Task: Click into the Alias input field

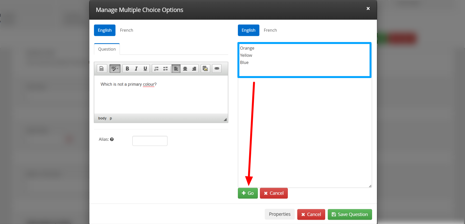Action: coord(150,141)
